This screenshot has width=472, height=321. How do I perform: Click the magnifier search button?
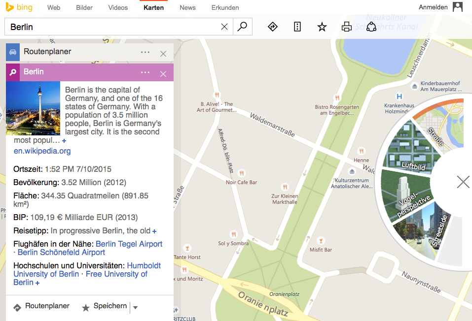click(242, 27)
